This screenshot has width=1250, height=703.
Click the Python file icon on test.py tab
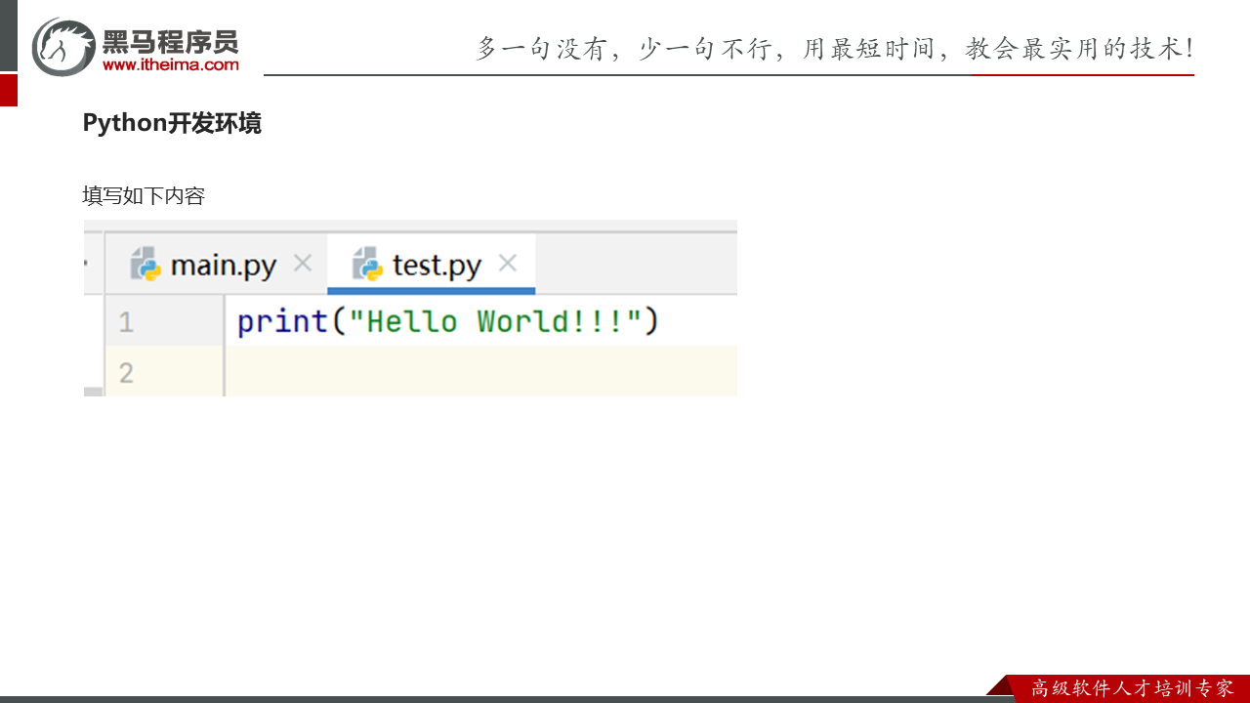(367, 265)
